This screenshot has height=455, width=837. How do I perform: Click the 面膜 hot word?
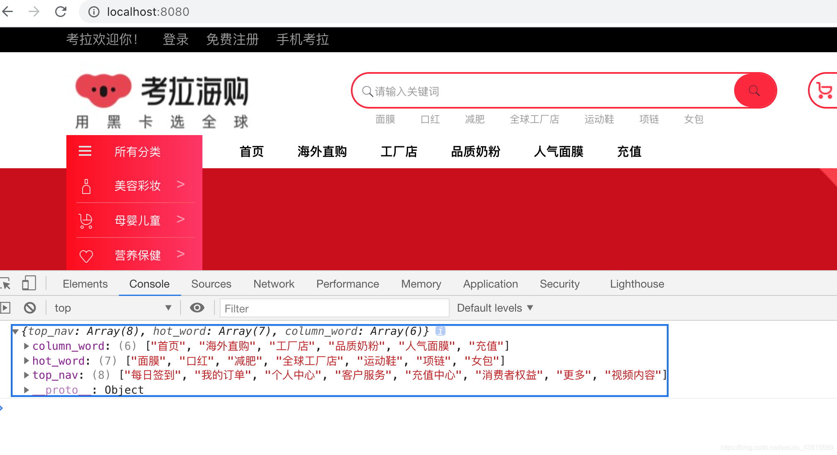[385, 119]
